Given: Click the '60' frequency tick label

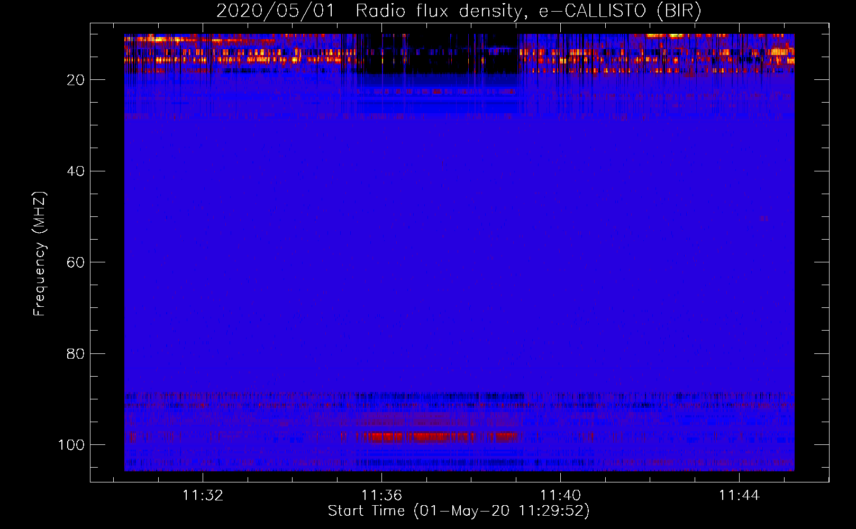Looking at the screenshot, I should 76,262.
